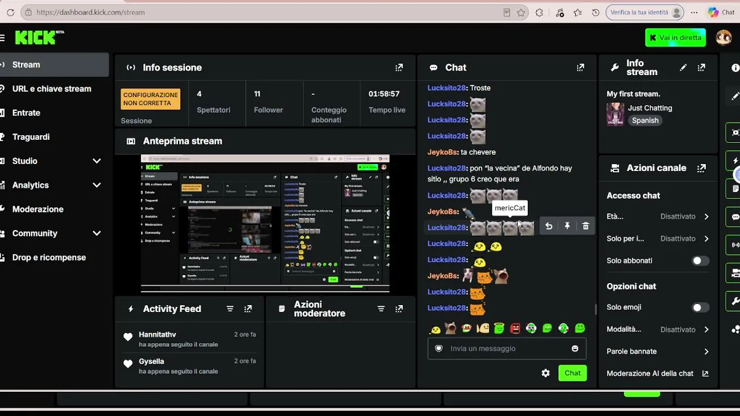Screen dimensions: 740x416
Task: Open Moderazione AI della chat link
Action: click(x=658, y=374)
